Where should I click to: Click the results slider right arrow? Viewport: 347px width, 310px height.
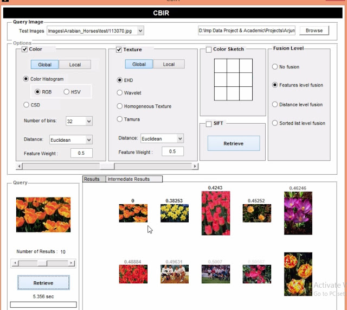tap(71, 263)
